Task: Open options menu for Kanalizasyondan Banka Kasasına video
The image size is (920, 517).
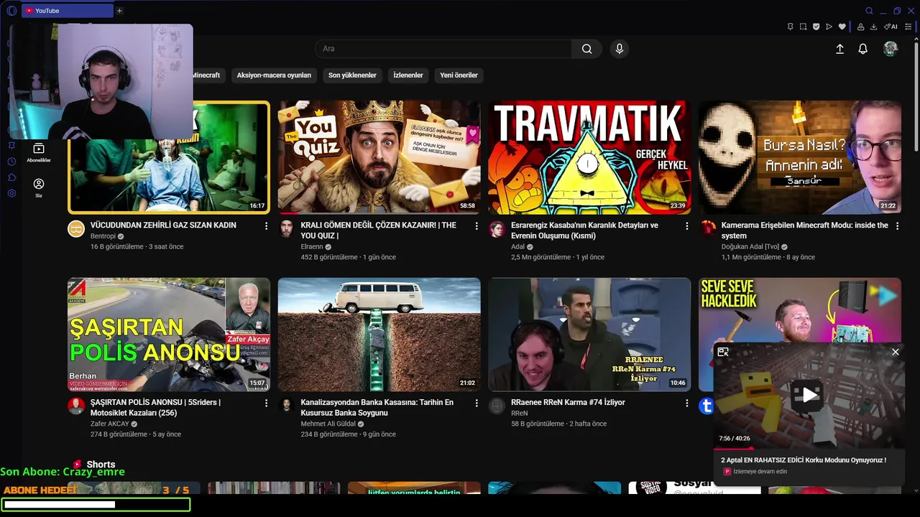Action: point(476,403)
